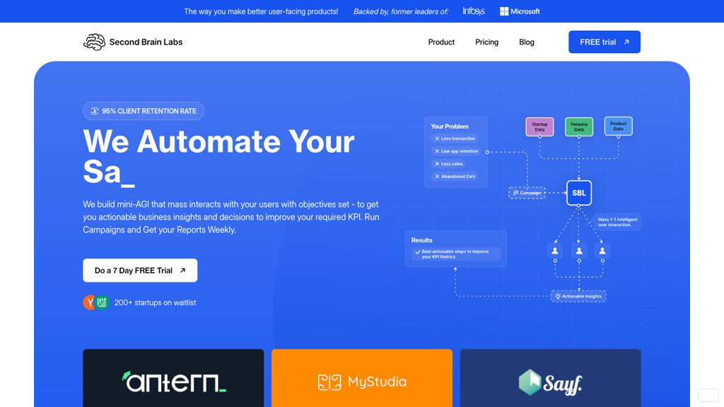Select the Persona Data green box
The image size is (724, 407).
(579, 126)
